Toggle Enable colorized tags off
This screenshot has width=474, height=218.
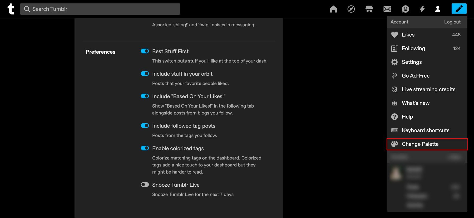pos(145,148)
